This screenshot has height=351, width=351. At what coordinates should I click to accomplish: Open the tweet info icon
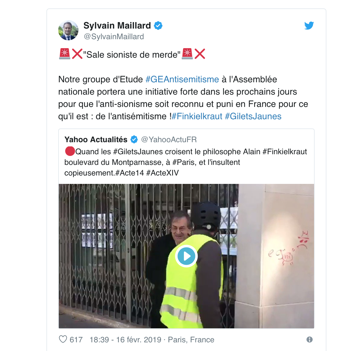(x=309, y=340)
